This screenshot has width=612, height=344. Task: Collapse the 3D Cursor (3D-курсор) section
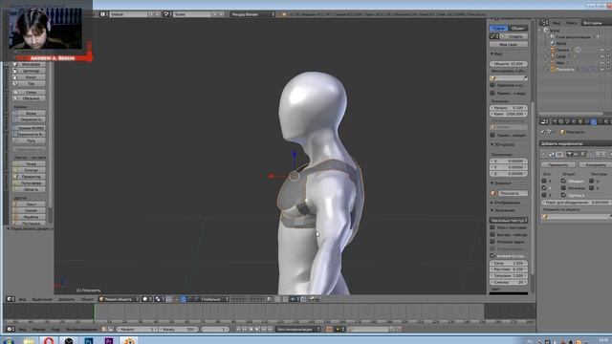tap(502, 144)
